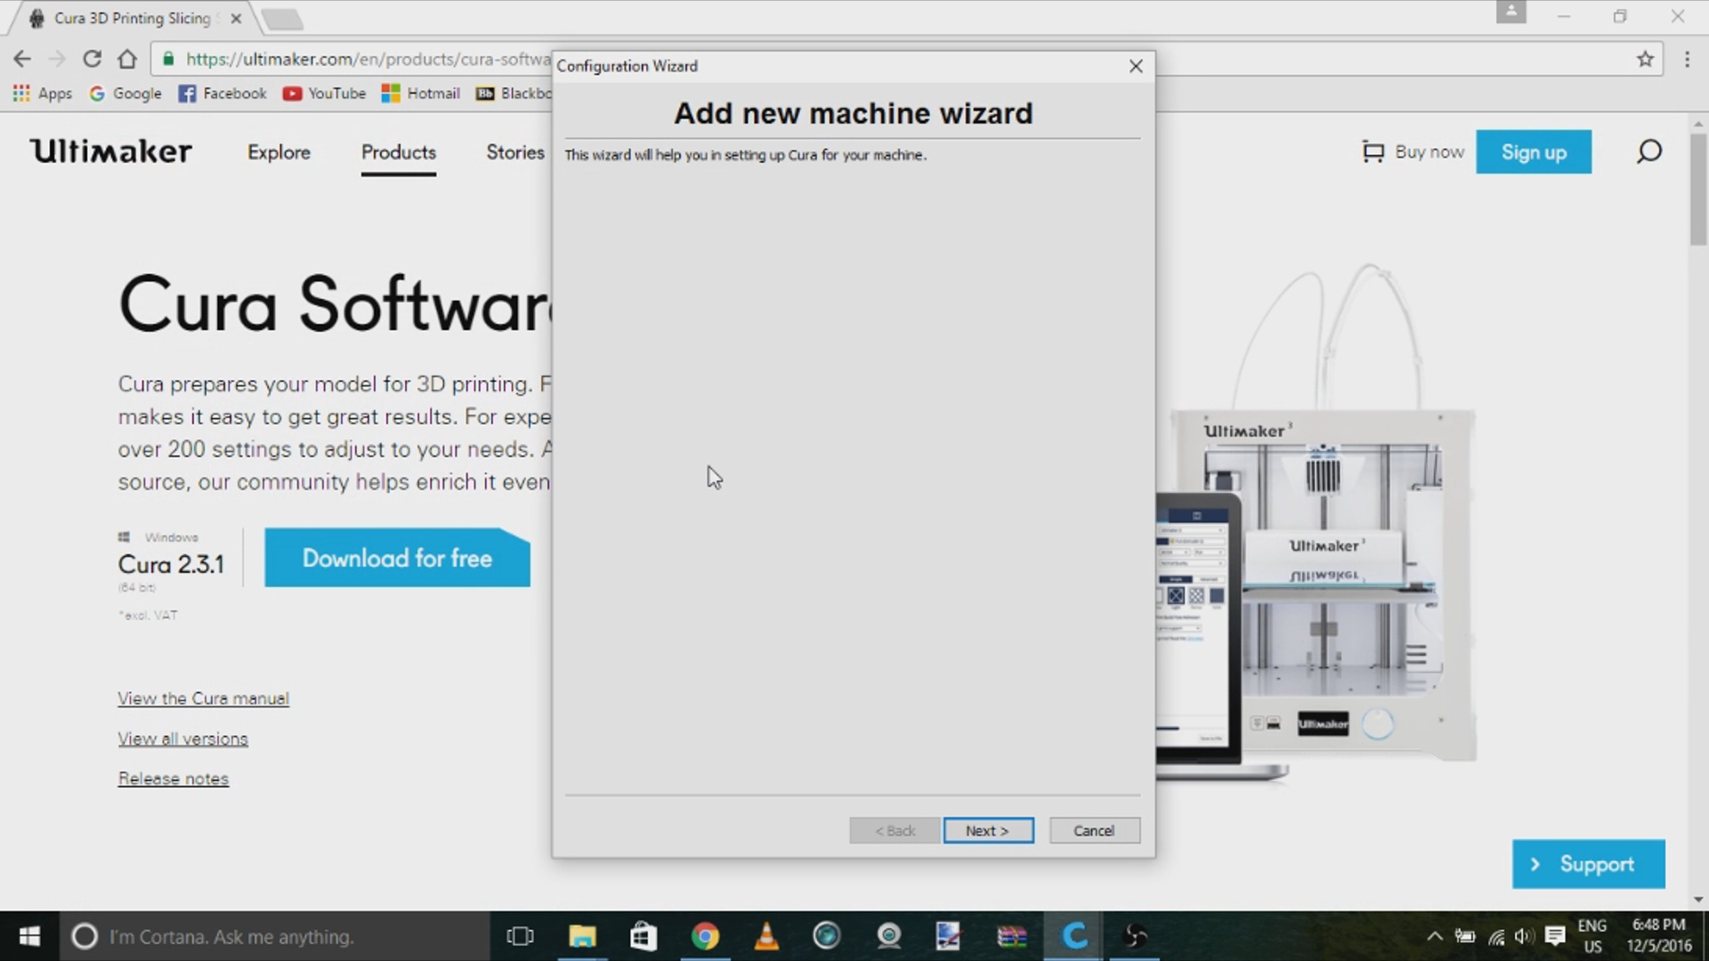1709x961 pixels.
Task: Expand the Support chevron button
Action: 1588,864
